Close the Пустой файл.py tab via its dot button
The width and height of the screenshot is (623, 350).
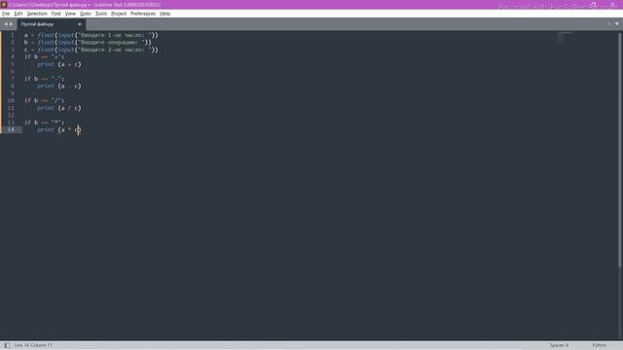click(80, 24)
